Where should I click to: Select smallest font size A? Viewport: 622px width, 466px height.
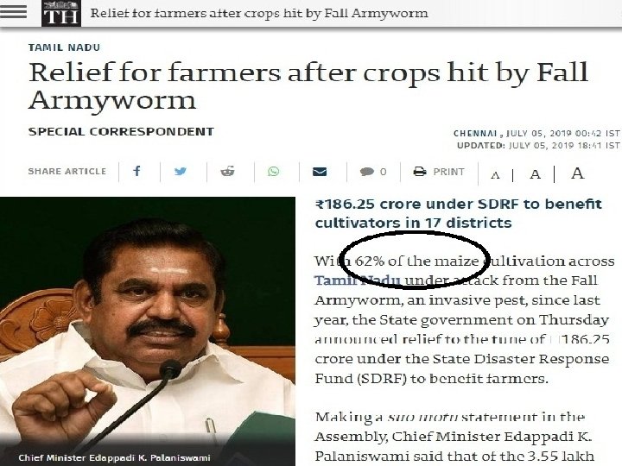495,174
